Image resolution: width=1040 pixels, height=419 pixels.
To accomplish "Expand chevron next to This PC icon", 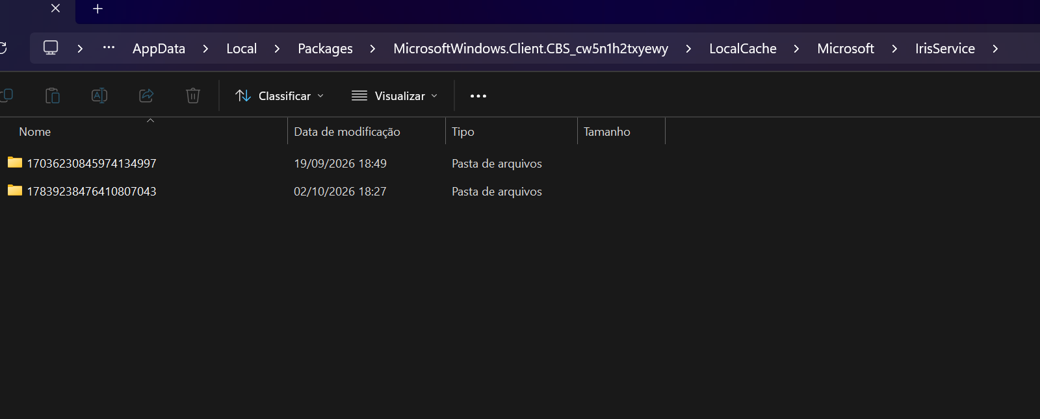I will pos(80,49).
